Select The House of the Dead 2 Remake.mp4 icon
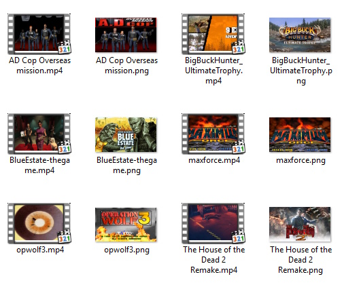344x285 pixels. point(213,223)
